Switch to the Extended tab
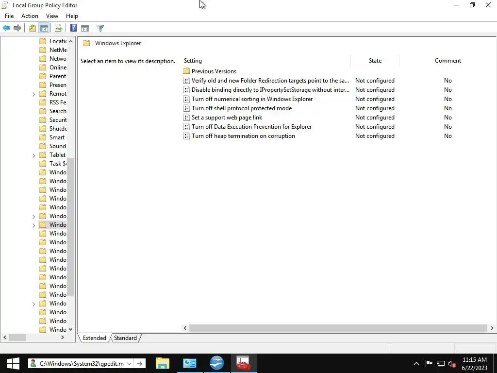The image size is (497, 373). tap(95, 338)
